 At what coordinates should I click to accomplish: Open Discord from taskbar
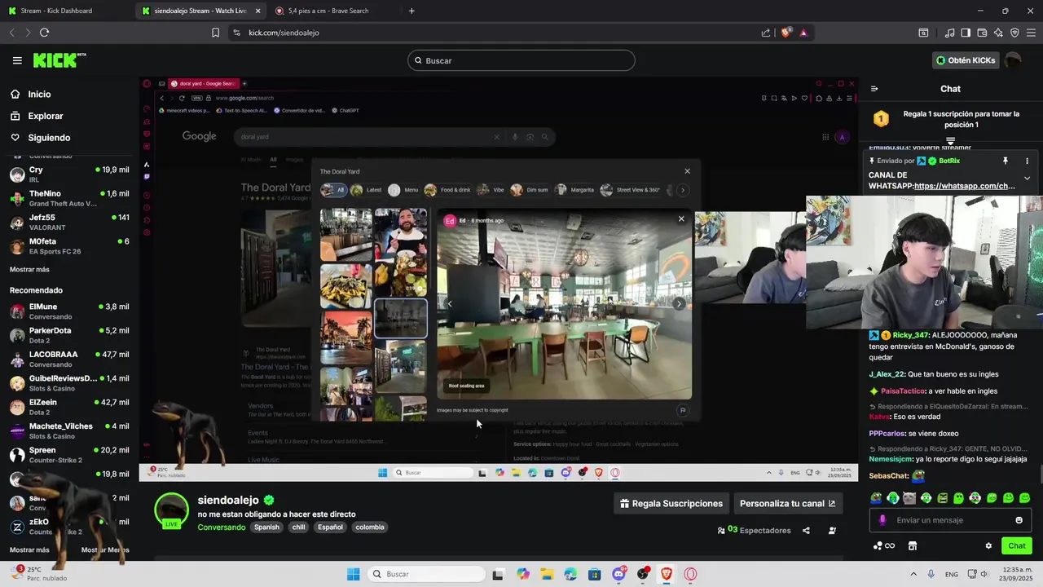(x=619, y=574)
